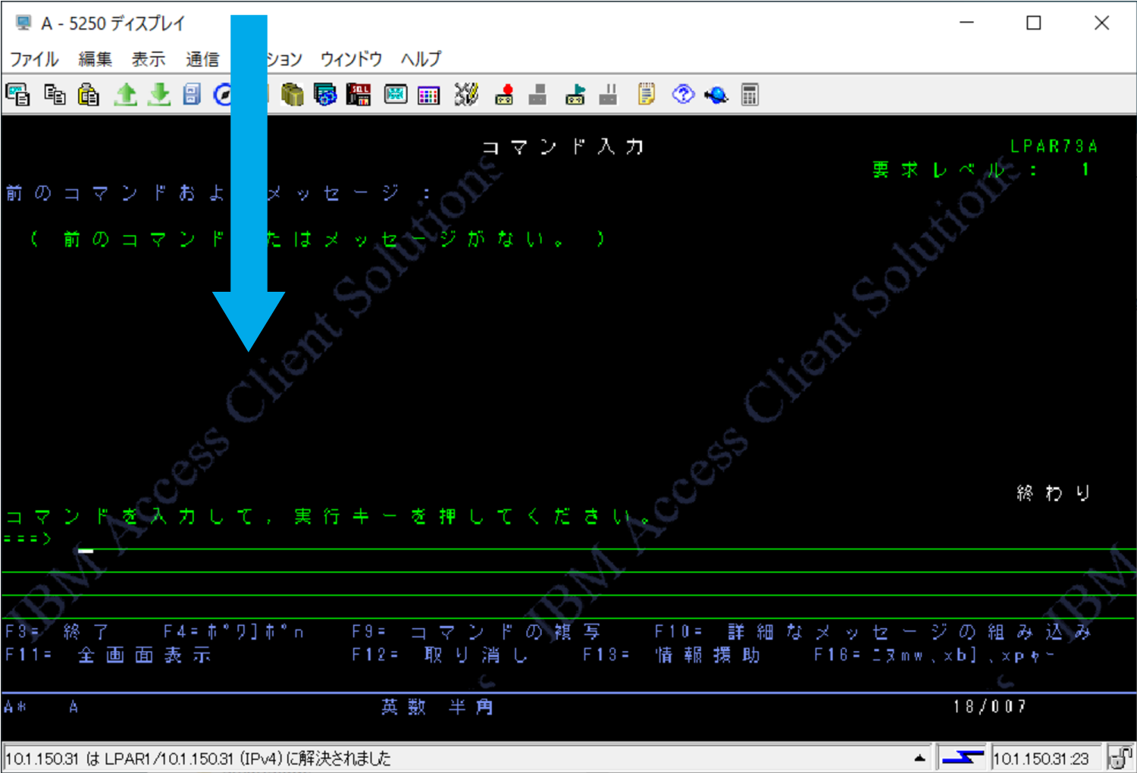
Task: Open the ウィンドウ menu
Action: coord(351,59)
